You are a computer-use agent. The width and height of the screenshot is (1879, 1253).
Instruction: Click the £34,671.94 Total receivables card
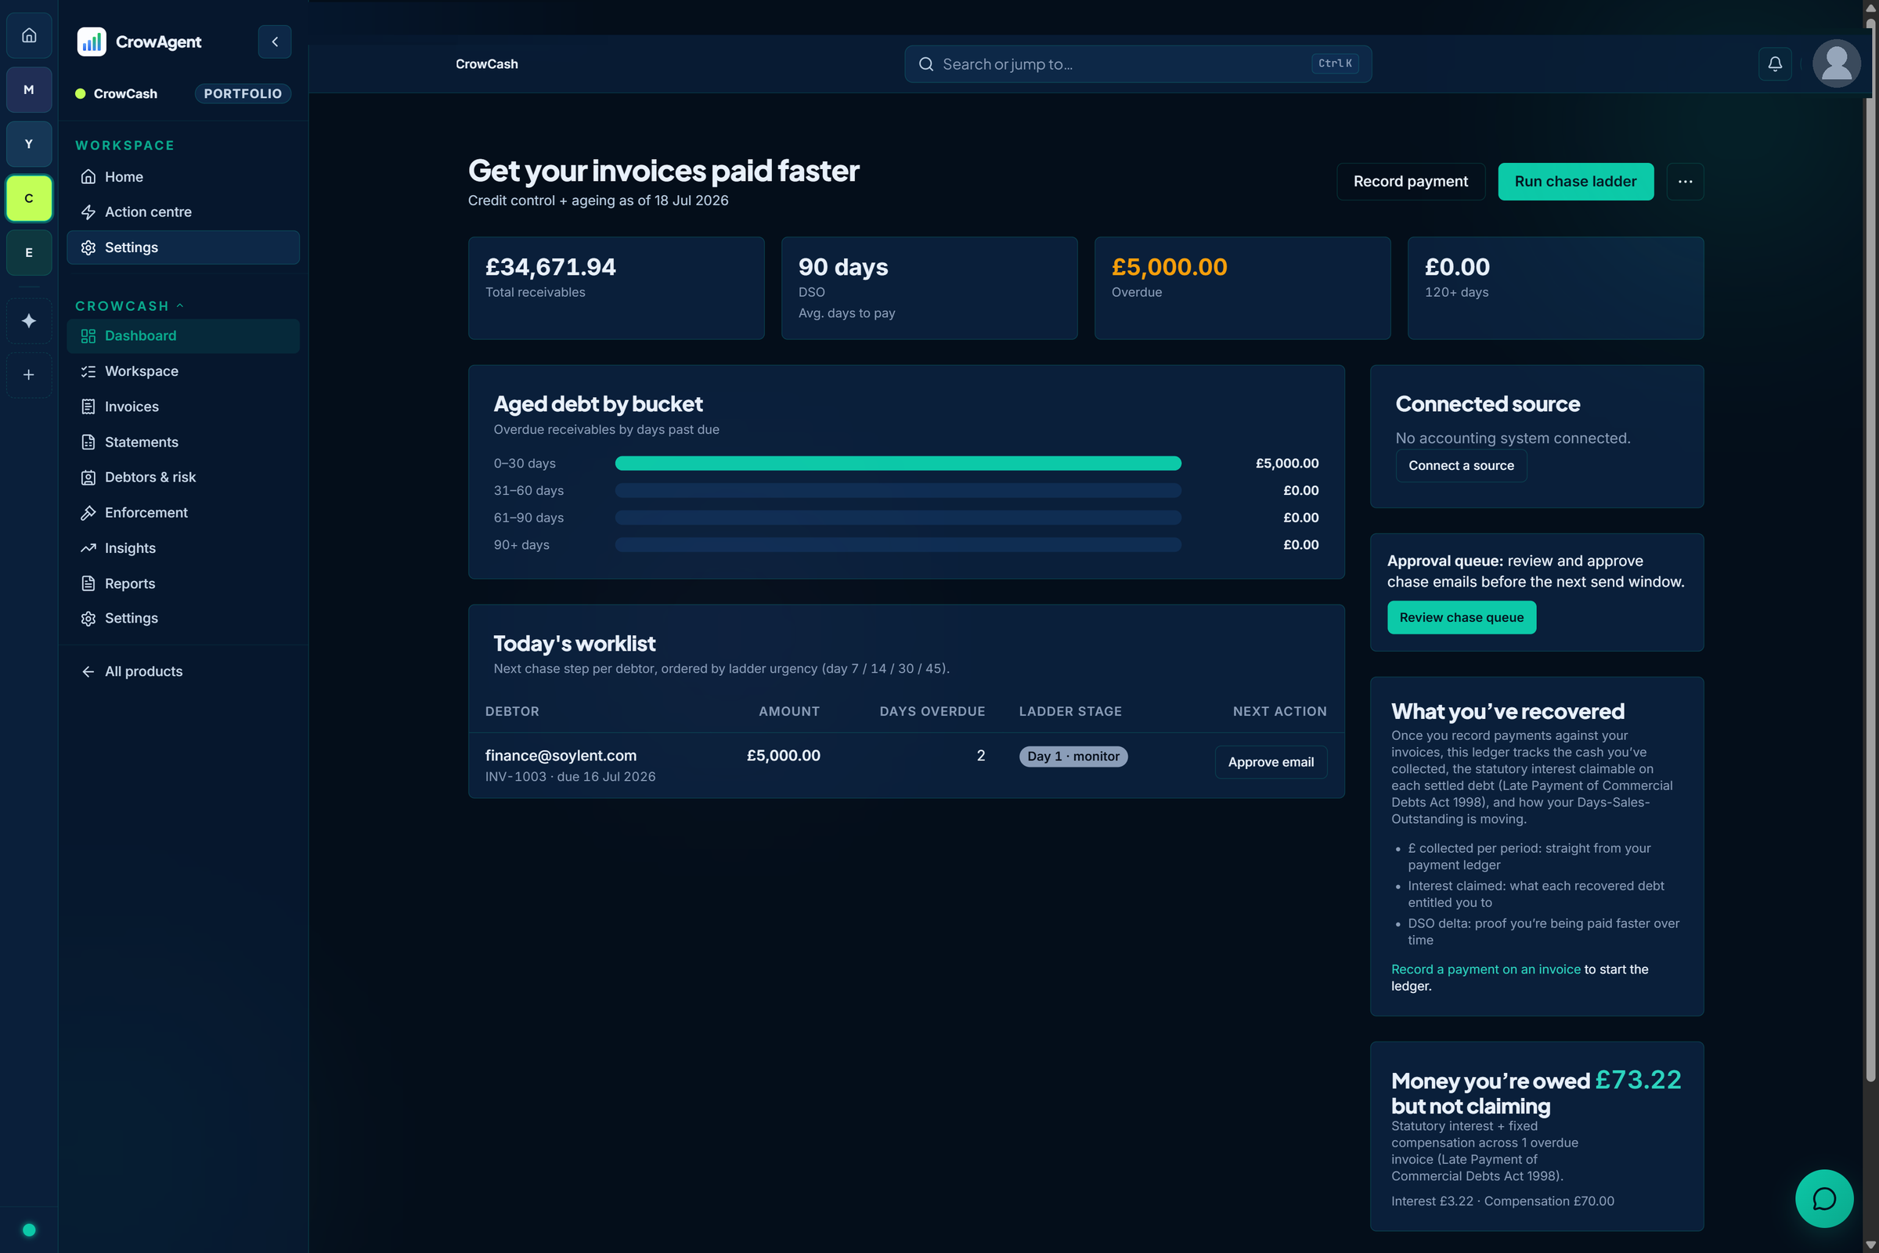616,288
